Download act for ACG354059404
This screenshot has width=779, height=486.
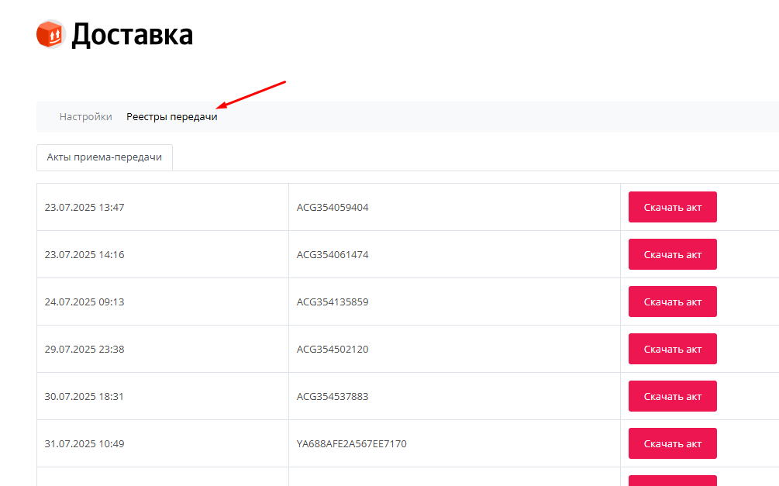click(673, 207)
